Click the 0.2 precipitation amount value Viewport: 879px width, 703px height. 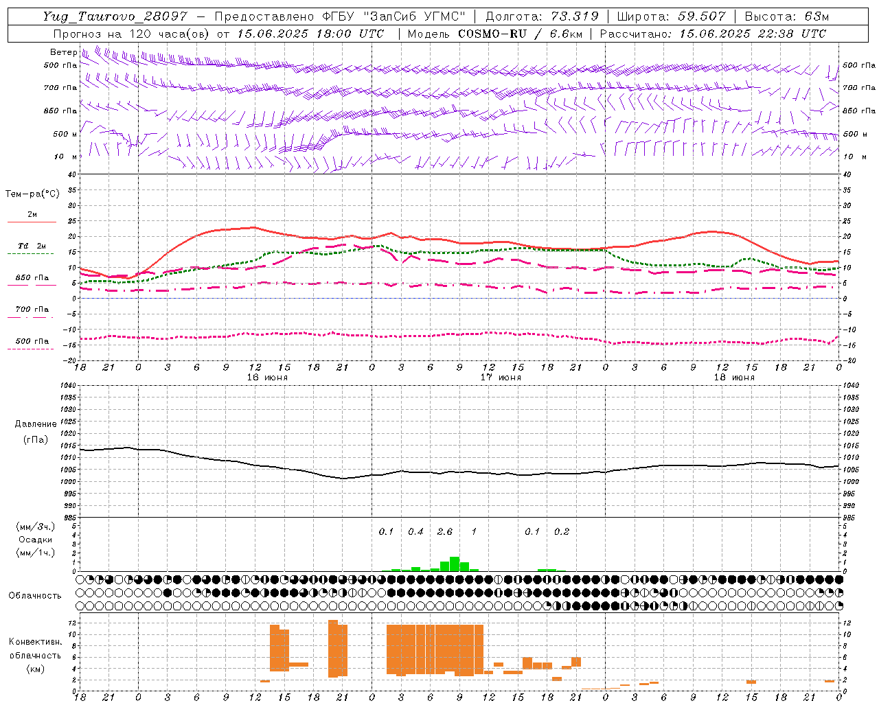pyautogui.click(x=562, y=532)
